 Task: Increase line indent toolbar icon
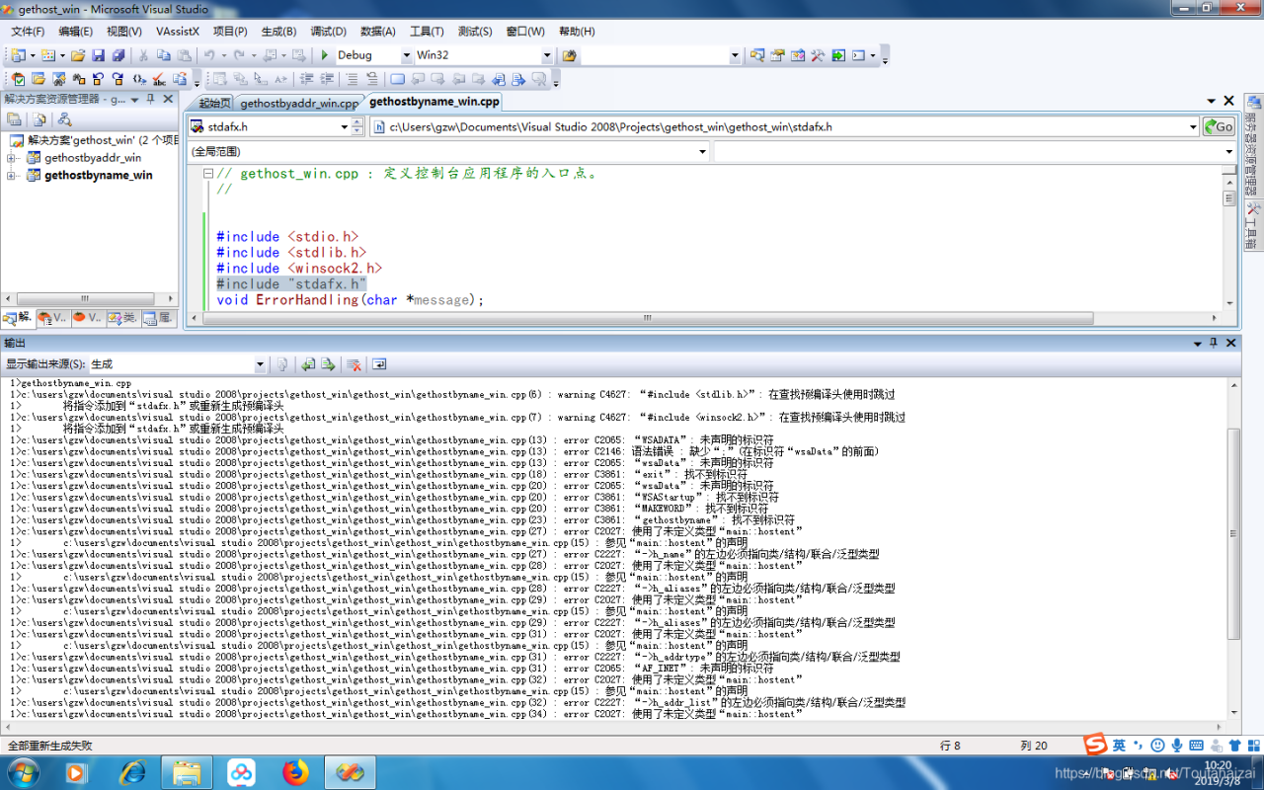point(326,79)
